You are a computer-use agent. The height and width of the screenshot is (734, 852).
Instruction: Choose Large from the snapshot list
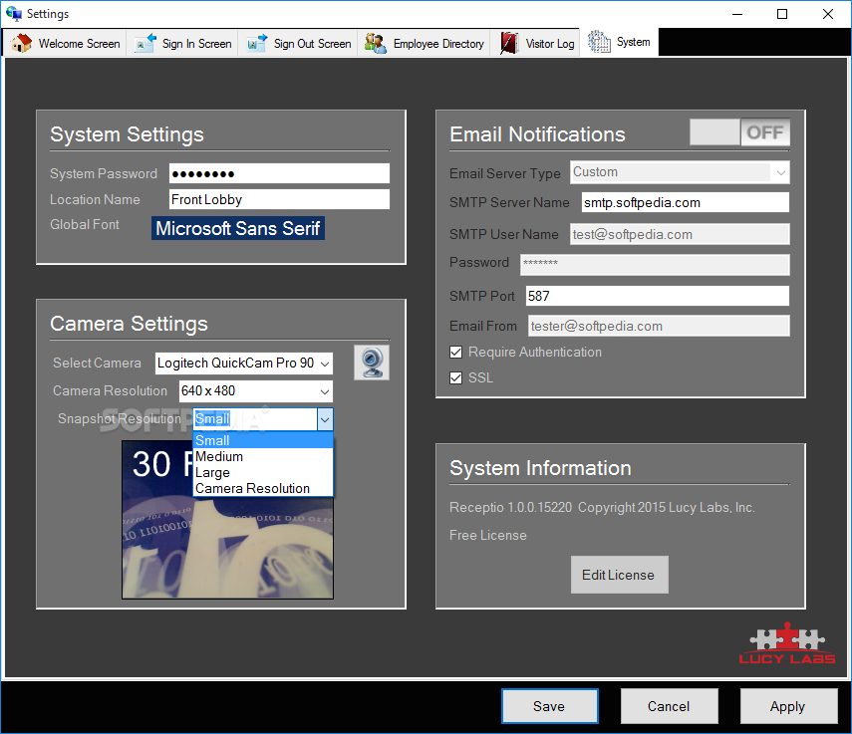(263, 472)
